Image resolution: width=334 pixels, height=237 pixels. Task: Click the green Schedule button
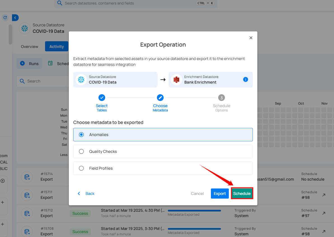point(242,194)
